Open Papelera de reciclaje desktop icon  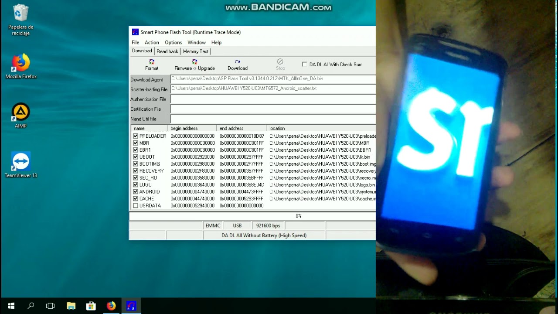coord(21,20)
